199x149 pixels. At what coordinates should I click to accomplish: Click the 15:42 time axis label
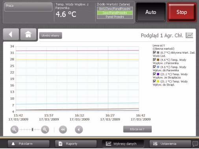[x=18, y=115]
